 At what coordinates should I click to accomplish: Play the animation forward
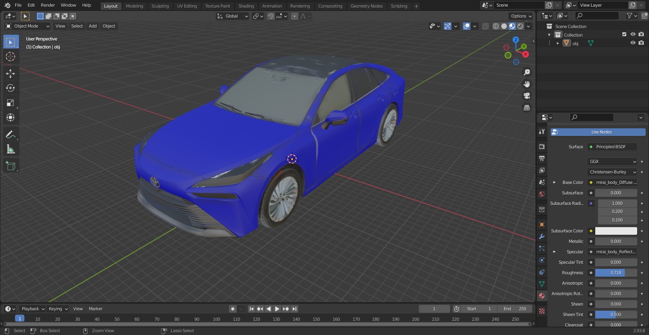click(277, 309)
